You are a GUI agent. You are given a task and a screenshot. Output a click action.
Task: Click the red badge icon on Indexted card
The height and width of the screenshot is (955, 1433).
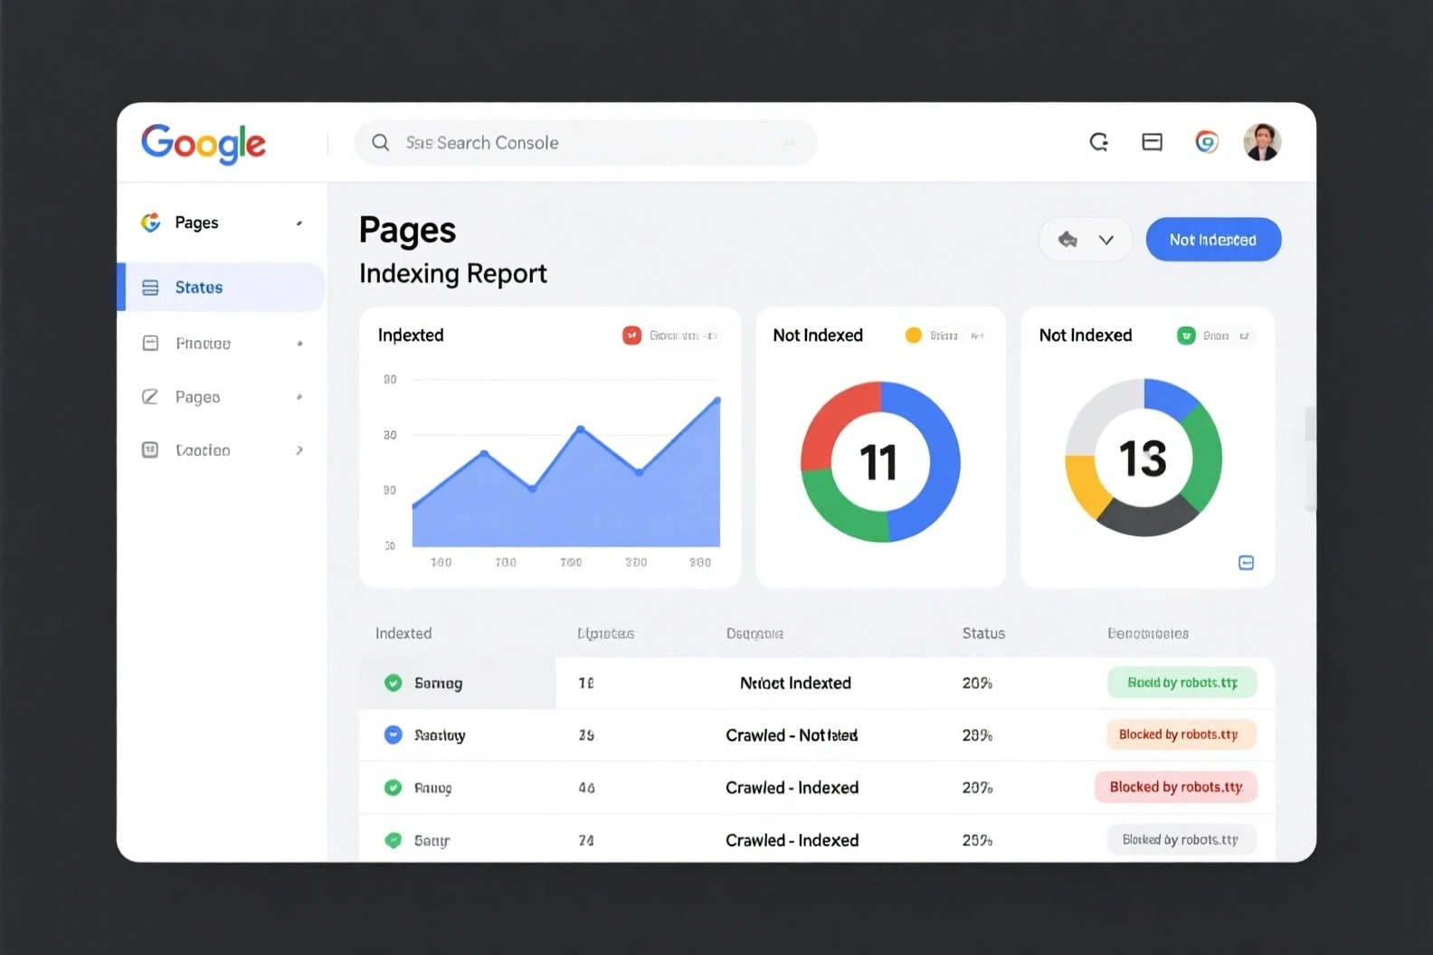(x=631, y=336)
